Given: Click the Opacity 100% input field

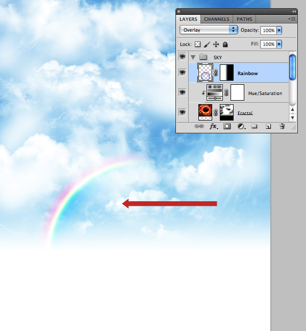Looking at the screenshot, I should (x=268, y=31).
